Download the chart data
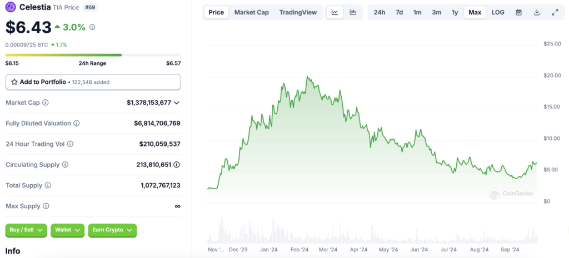Image resolution: width=569 pixels, height=258 pixels. click(x=537, y=12)
